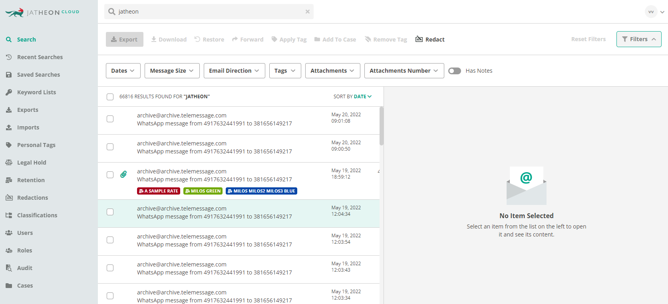Click Remove Tag in the toolbar
This screenshot has width=668, height=304.
pyautogui.click(x=386, y=39)
